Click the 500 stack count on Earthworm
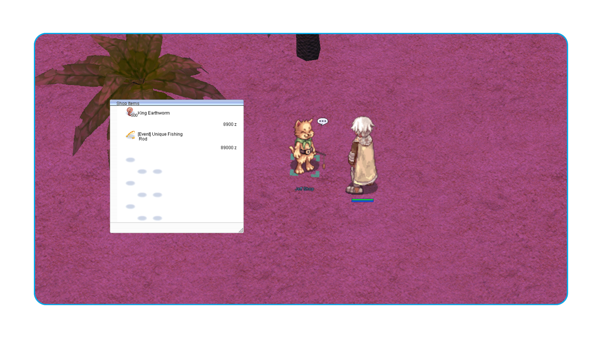 (x=134, y=115)
